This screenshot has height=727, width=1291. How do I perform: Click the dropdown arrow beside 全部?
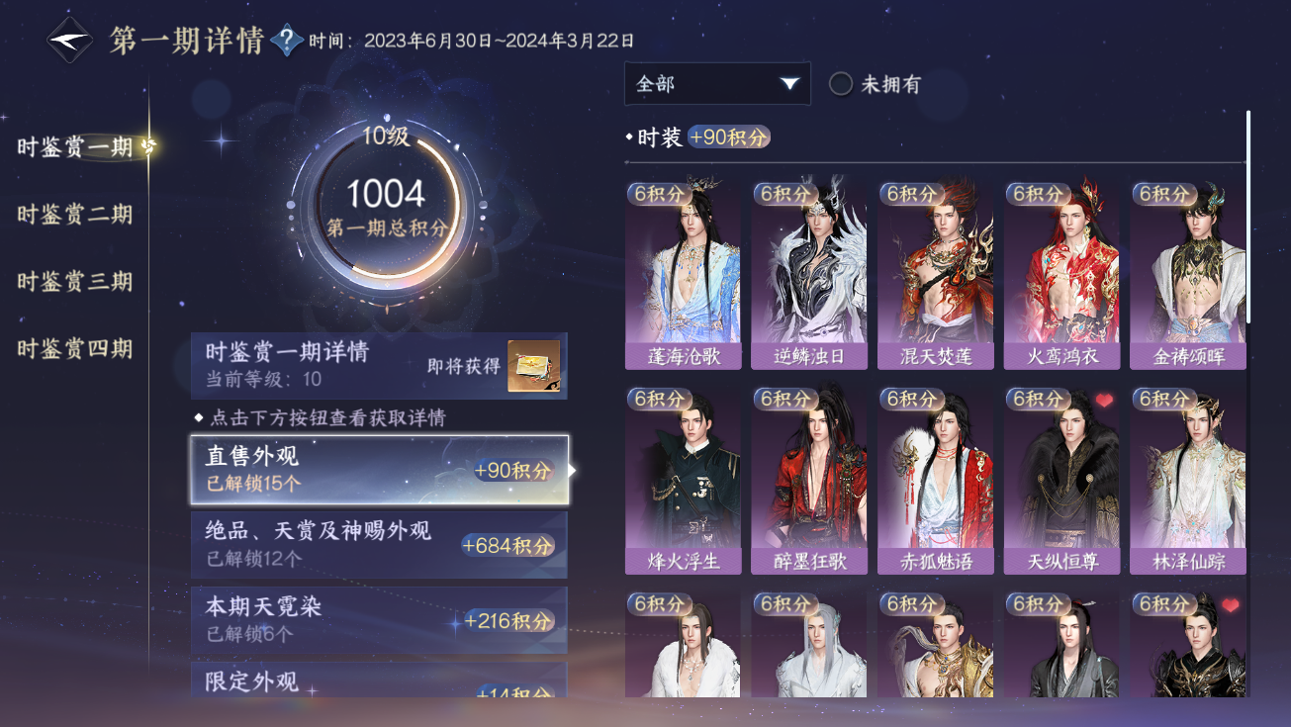[789, 84]
